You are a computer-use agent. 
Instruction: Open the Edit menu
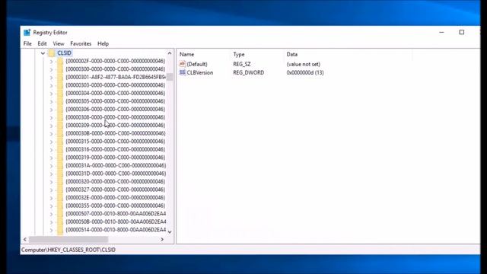pyautogui.click(x=42, y=44)
